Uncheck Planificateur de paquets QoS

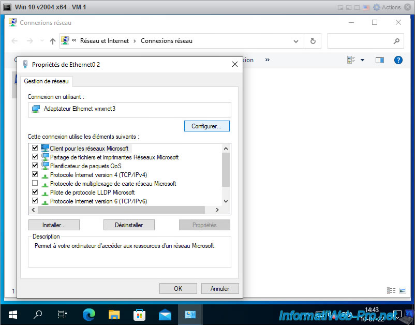coord(34,166)
